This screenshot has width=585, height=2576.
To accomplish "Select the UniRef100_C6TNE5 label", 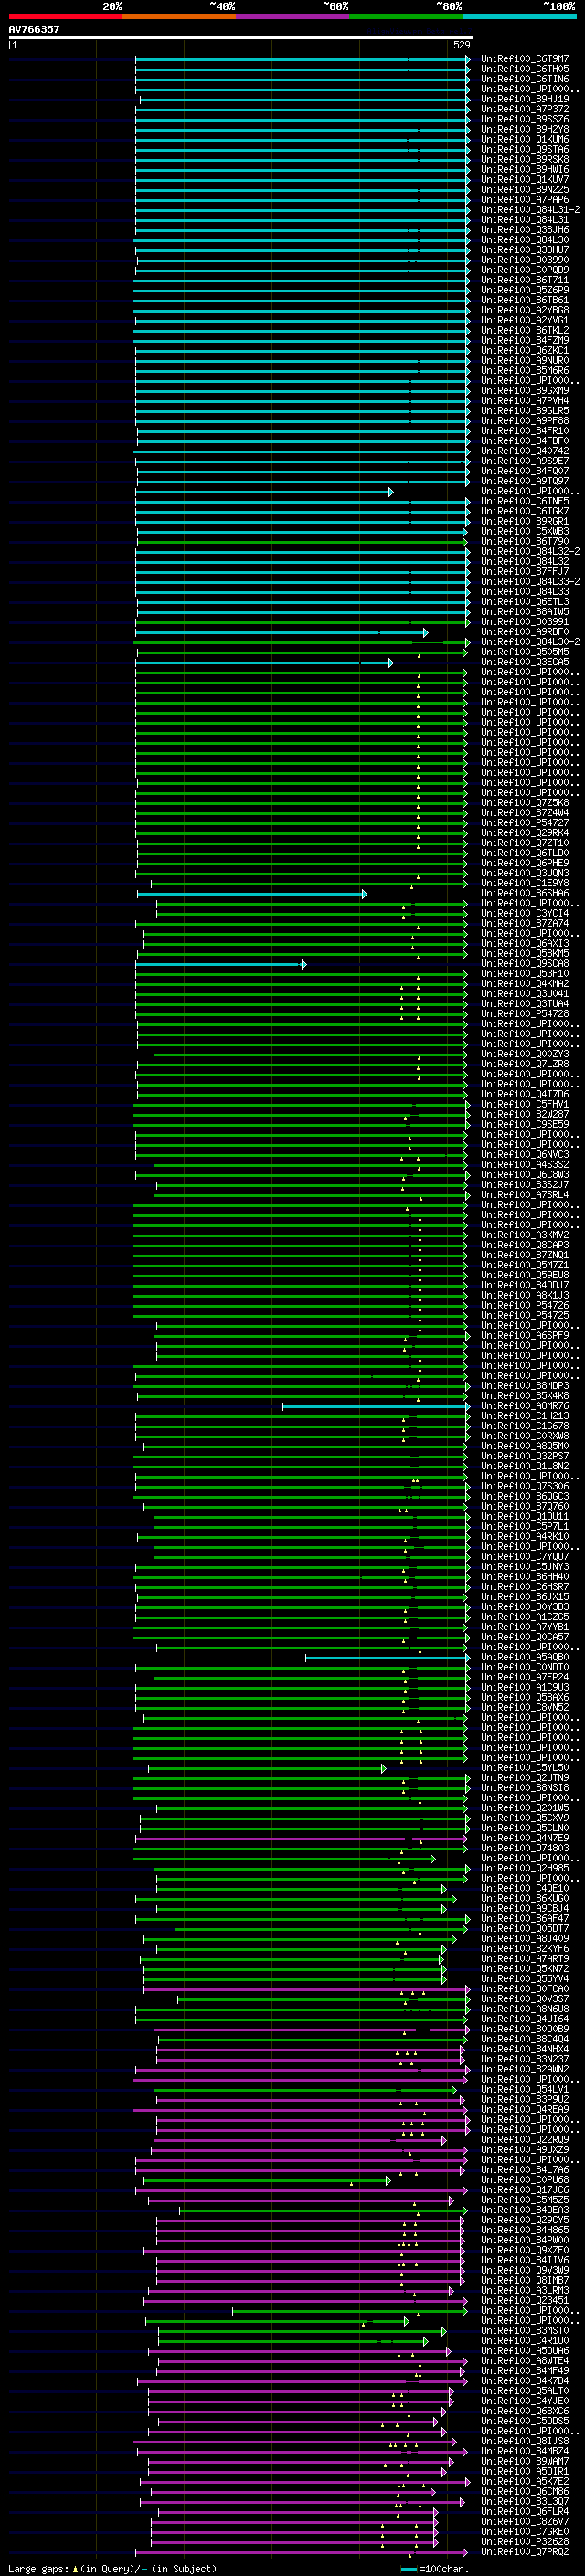I will click(x=524, y=501).
